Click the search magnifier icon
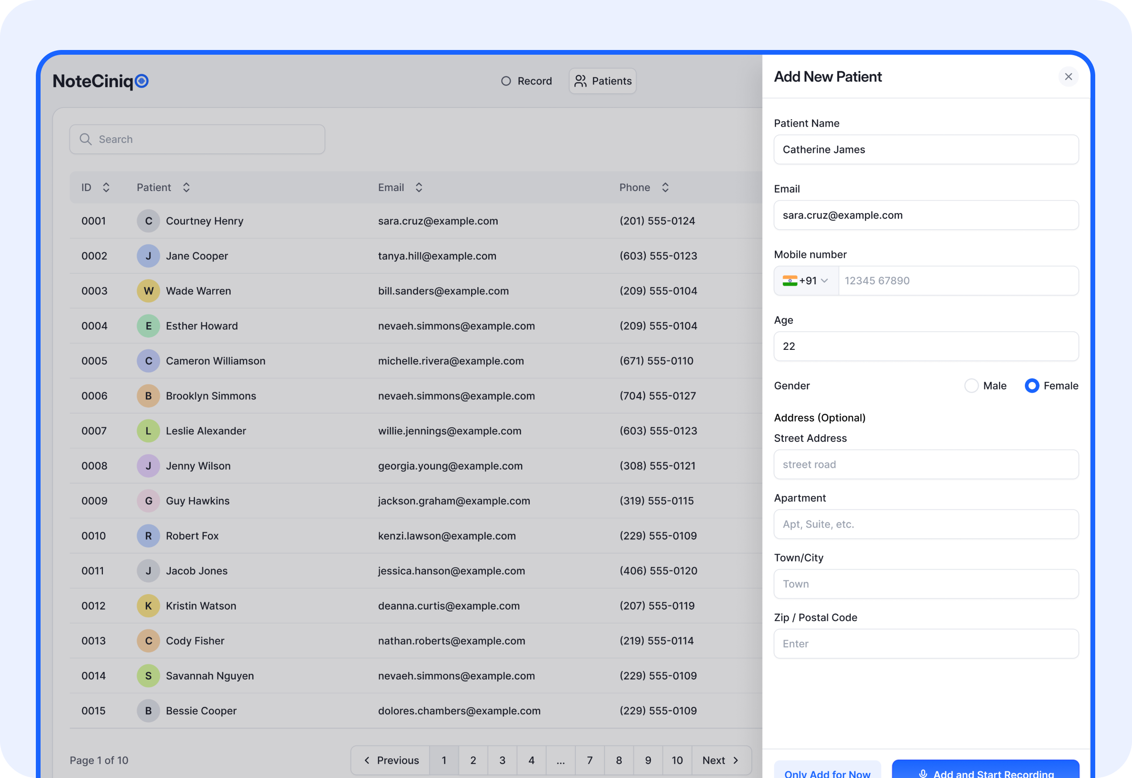 coord(86,140)
